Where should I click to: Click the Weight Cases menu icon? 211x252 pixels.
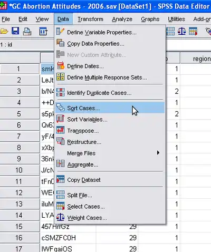pos(60,217)
